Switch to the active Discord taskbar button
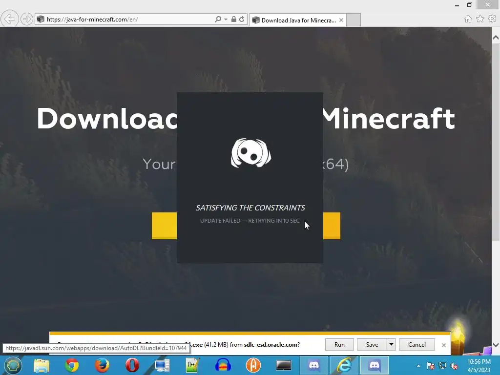Viewport: 500px width, 375px height. 375,365
